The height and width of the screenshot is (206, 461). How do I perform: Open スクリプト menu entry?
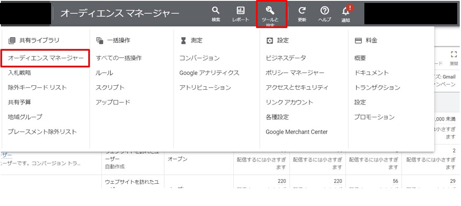pos(110,88)
